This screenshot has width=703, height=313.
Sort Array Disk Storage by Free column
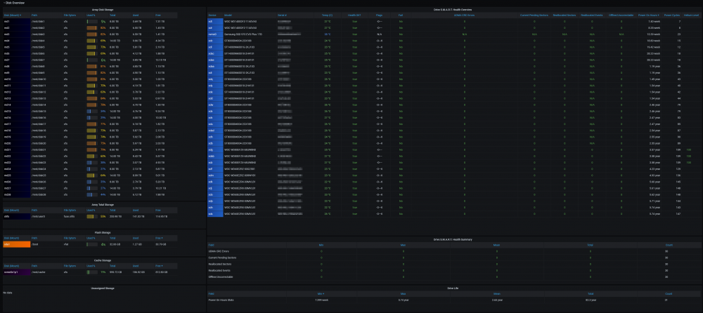[x=157, y=15]
